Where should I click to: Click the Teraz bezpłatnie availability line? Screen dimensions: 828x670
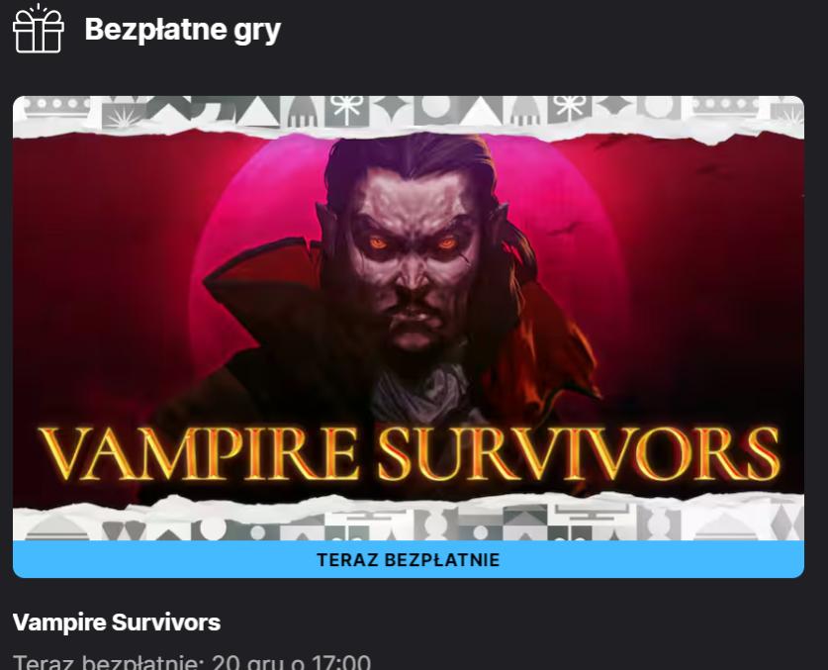[192, 663]
